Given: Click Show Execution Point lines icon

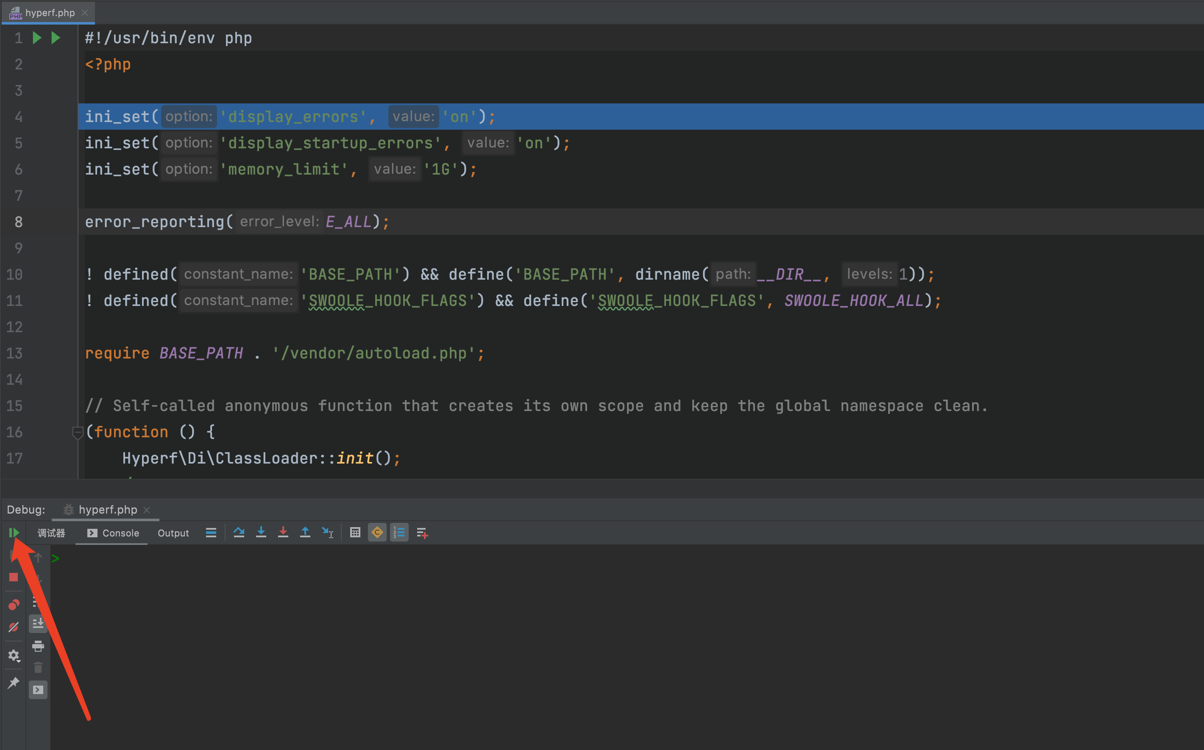Looking at the screenshot, I should 211,532.
